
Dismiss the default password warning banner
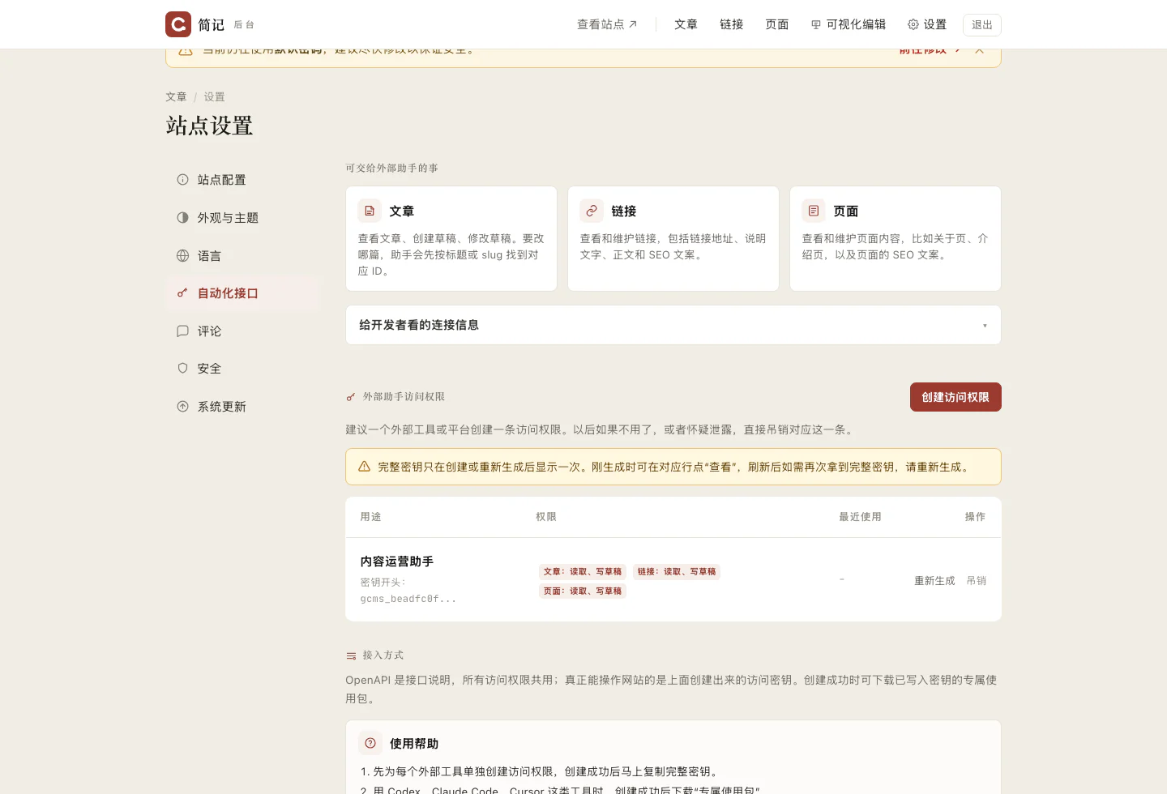[x=980, y=51]
